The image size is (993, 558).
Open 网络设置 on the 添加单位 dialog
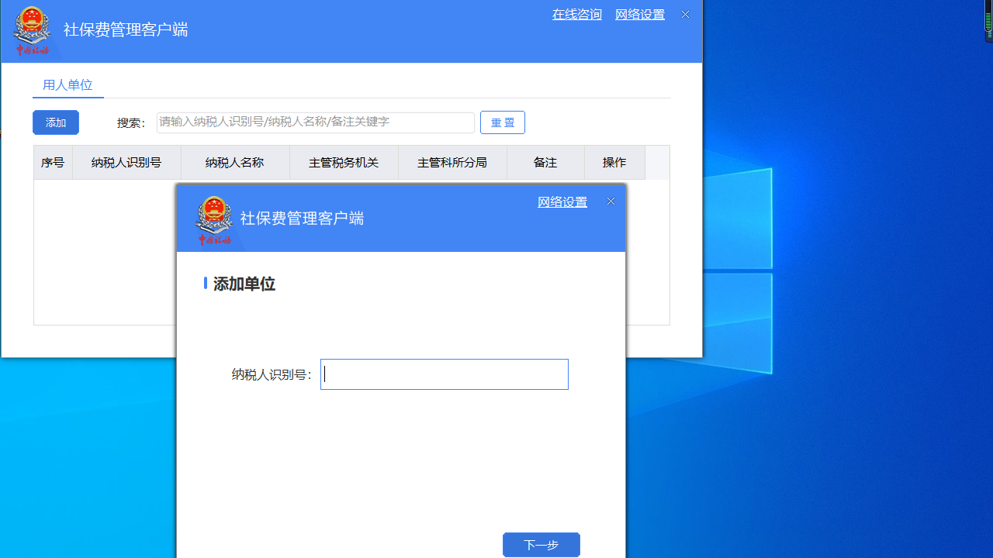[x=562, y=201]
